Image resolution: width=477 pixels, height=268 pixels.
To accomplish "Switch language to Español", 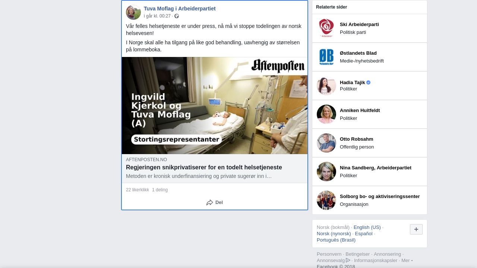I will tap(364, 234).
